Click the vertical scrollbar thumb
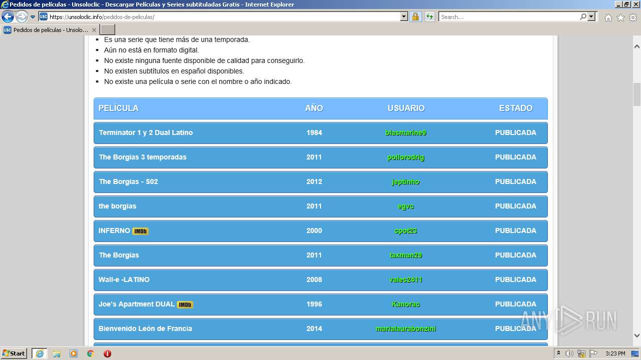This screenshot has height=360, width=641. click(637, 94)
